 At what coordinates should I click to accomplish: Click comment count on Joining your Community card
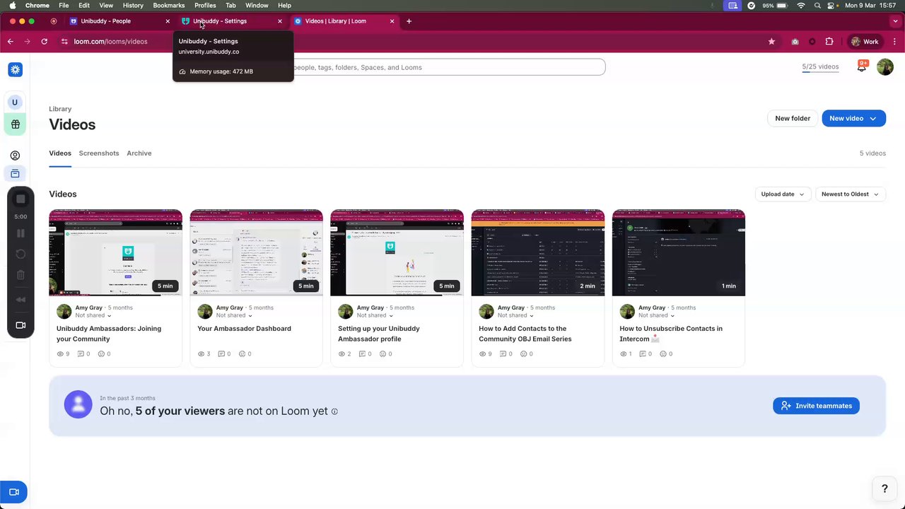coord(84,354)
